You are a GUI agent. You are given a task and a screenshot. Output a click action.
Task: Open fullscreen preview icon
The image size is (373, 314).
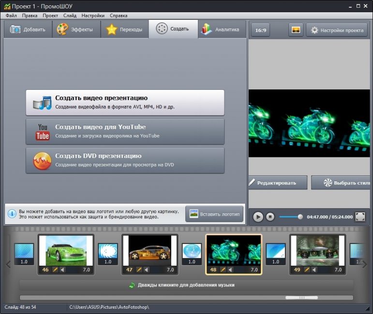click(360, 216)
